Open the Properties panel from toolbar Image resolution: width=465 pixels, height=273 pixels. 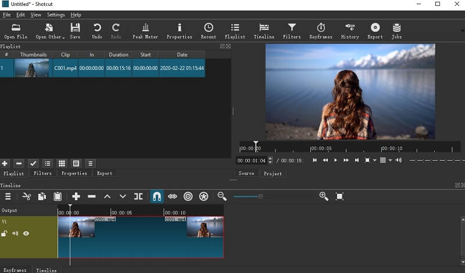pos(180,31)
